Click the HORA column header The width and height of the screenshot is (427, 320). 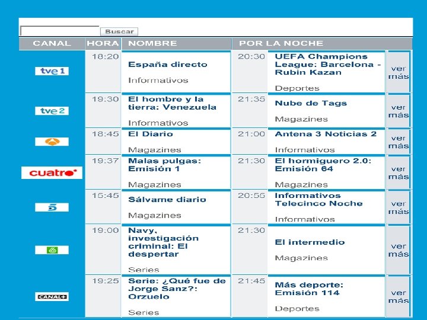coord(103,43)
